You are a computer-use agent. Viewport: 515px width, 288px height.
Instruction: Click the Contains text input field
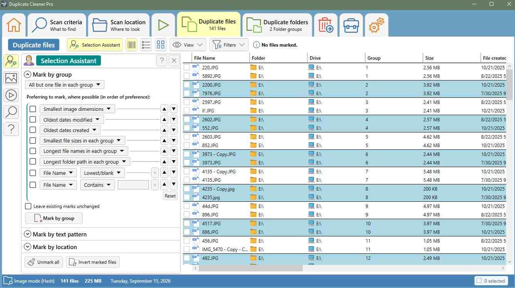tap(133, 185)
